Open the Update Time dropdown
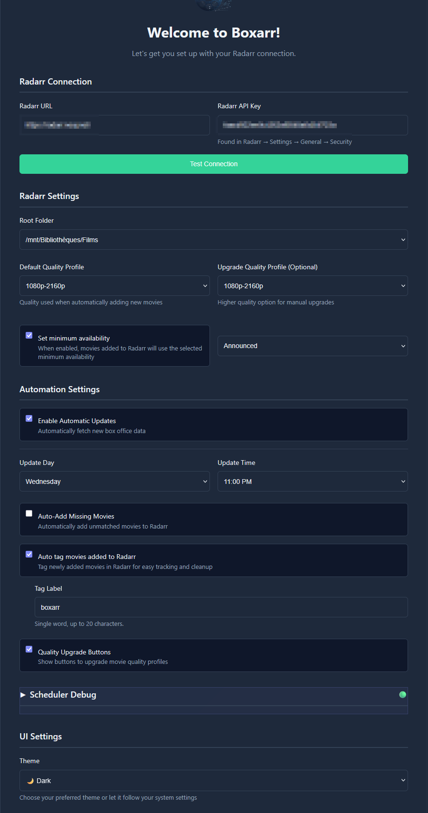 (313, 482)
